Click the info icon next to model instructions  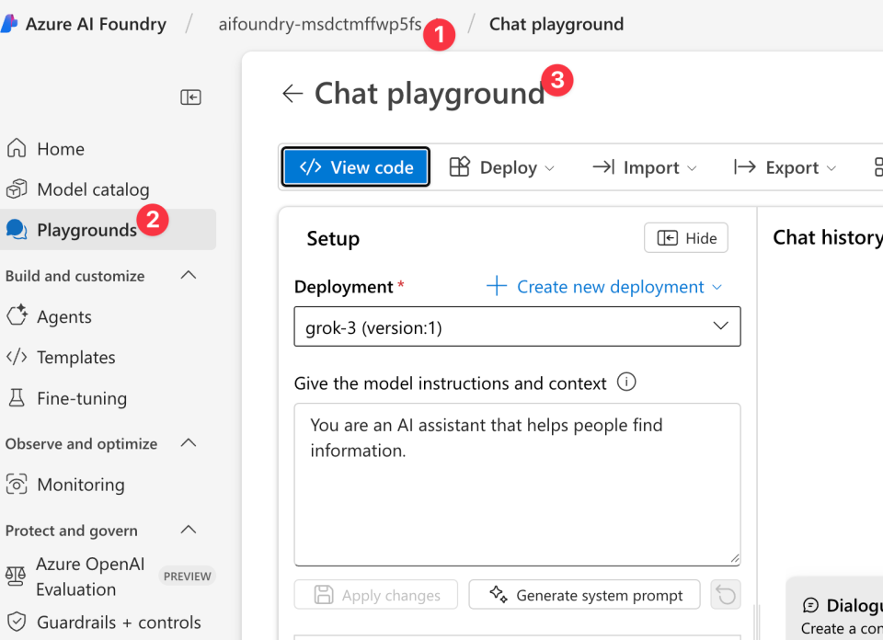point(626,382)
